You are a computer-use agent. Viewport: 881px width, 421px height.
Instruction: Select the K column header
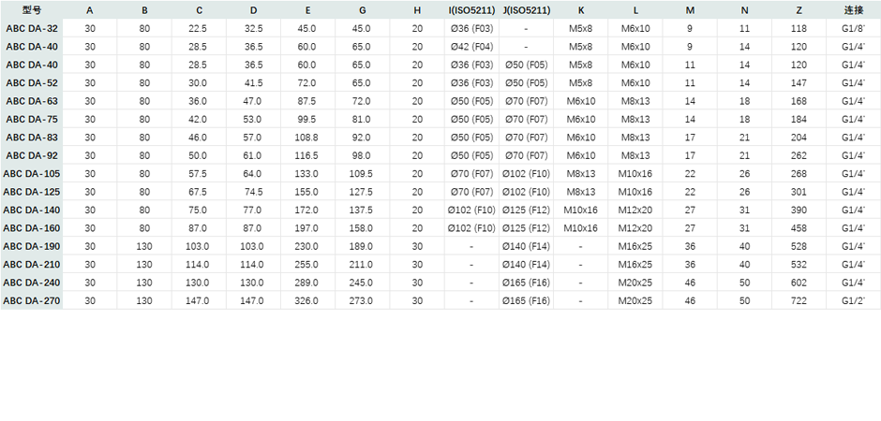click(x=580, y=10)
